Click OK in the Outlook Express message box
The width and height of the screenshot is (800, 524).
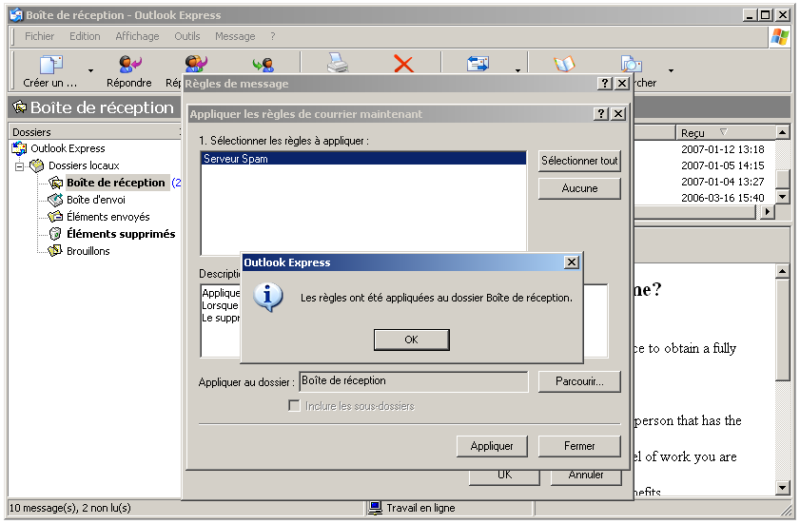(411, 340)
